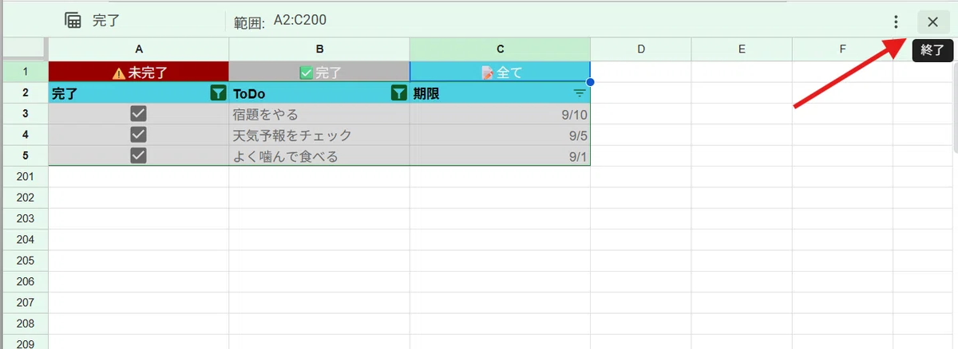The image size is (958, 349).
Task: Close the filter view with the X button
Action: tap(932, 22)
